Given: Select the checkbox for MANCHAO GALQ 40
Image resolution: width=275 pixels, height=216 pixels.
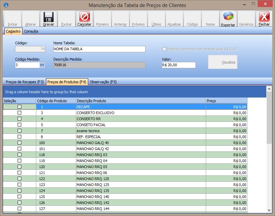Looking at the screenshot, I should coord(19,143).
